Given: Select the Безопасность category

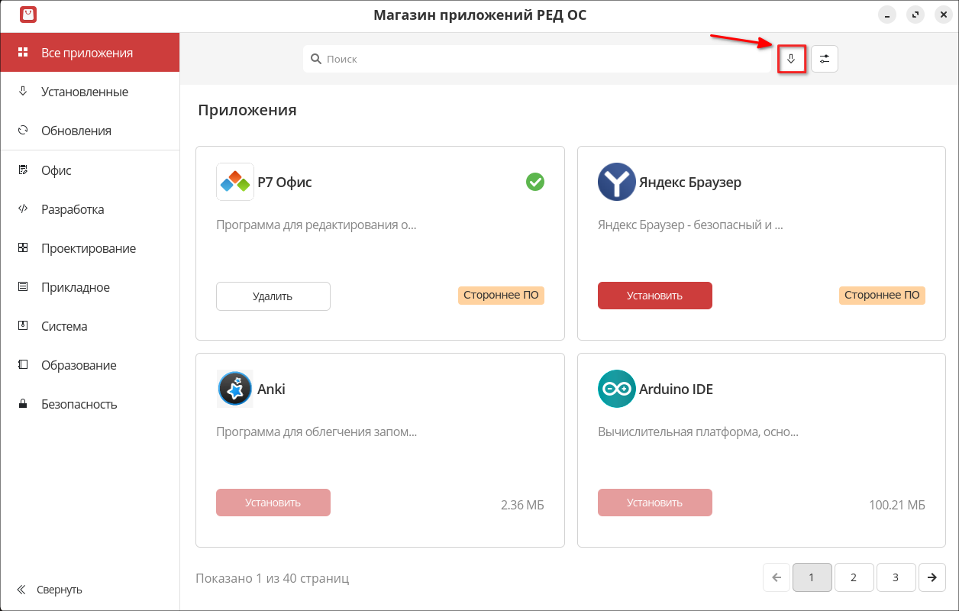Looking at the screenshot, I should (x=79, y=404).
